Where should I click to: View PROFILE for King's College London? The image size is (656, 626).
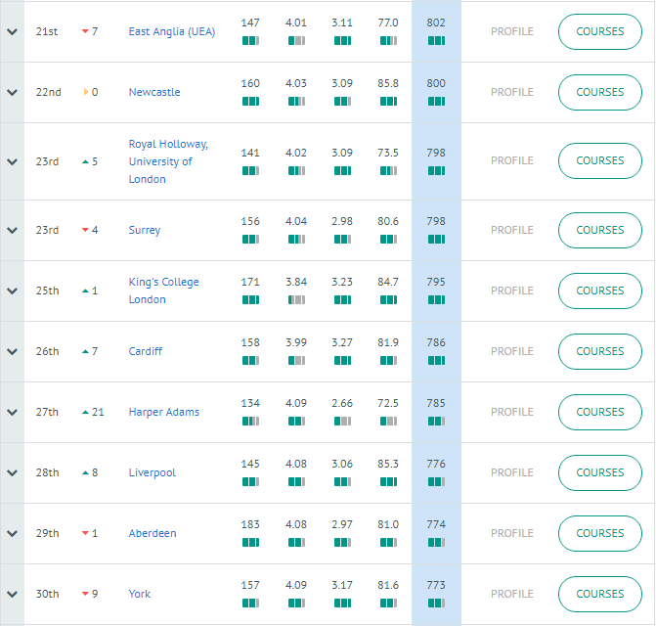click(512, 291)
